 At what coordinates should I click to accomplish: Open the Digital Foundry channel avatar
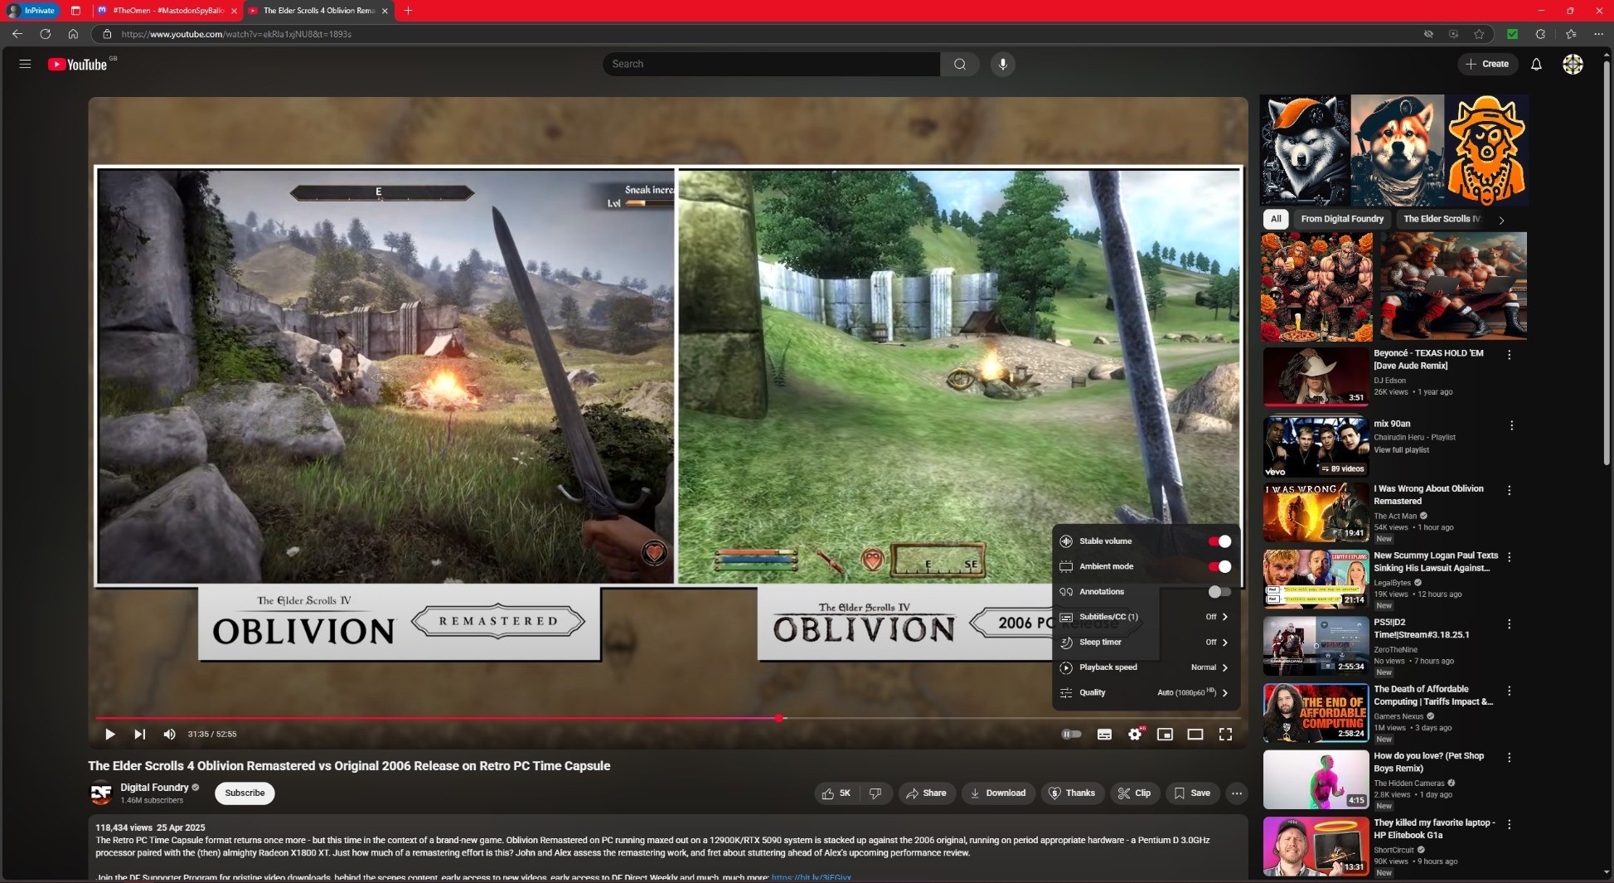(101, 793)
